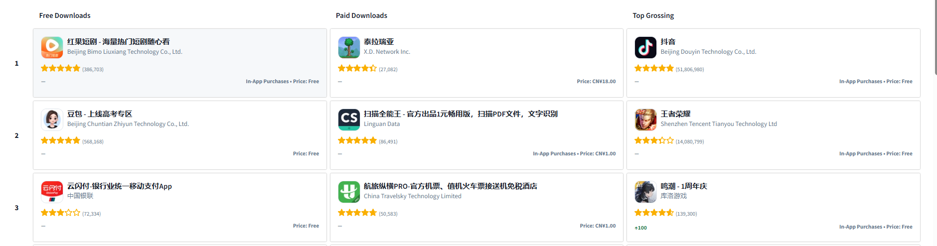Click the 云闪付-银行业统一移动支付App title

(120, 186)
